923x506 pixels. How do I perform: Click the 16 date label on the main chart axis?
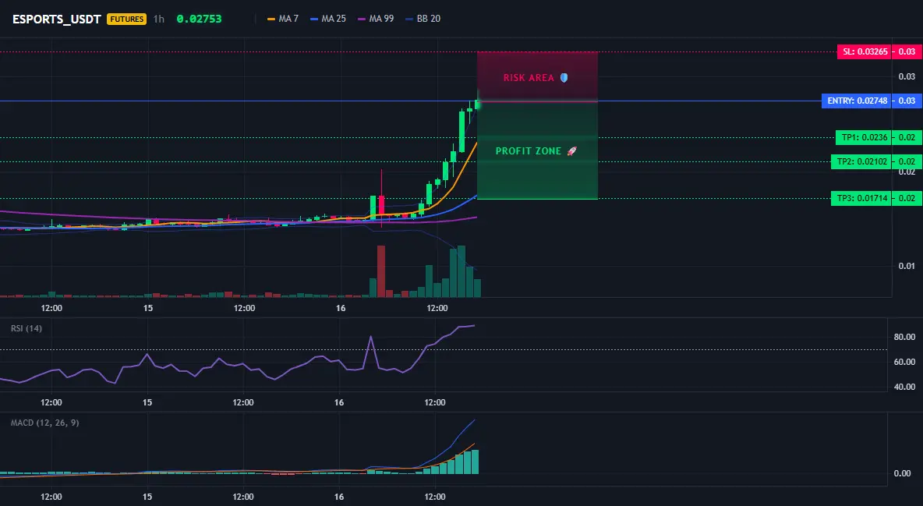[x=341, y=308]
